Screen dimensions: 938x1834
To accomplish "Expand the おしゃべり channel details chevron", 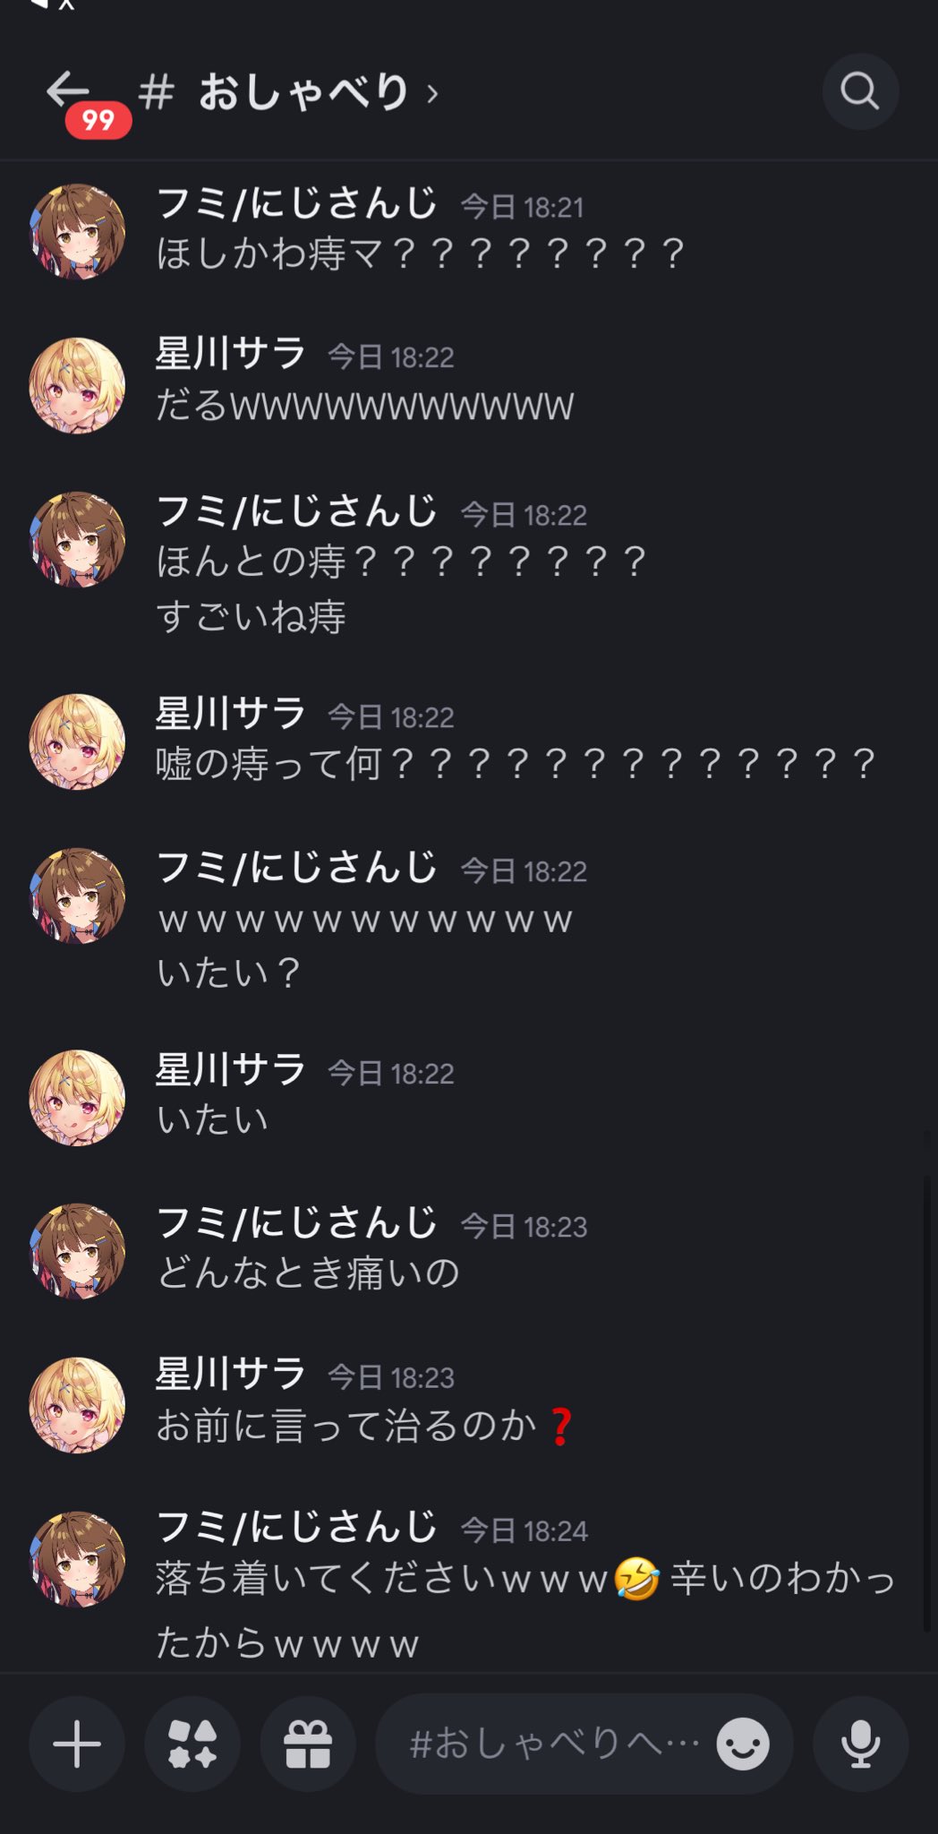I will 433,93.
